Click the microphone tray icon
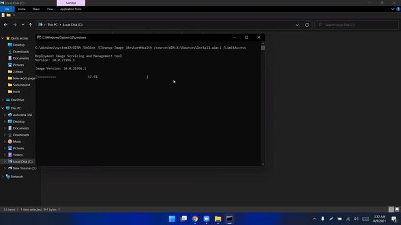The width and height of the screenshot is (401, 225). (x=323, y=219)
